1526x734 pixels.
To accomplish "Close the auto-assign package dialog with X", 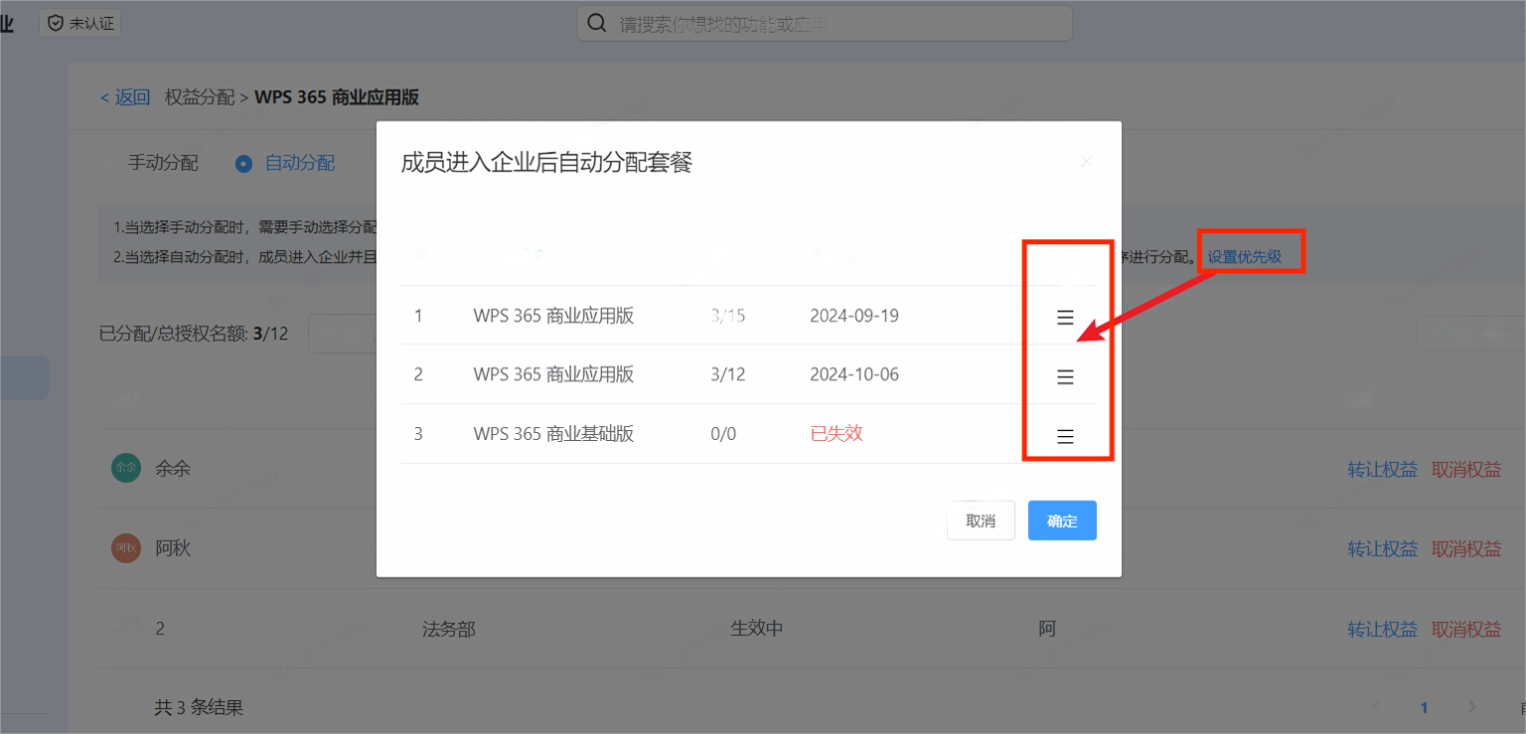I will [1086, 161].
